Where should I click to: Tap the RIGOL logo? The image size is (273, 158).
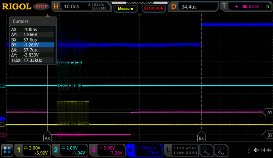pyautogui.click(x=16, y=7)
